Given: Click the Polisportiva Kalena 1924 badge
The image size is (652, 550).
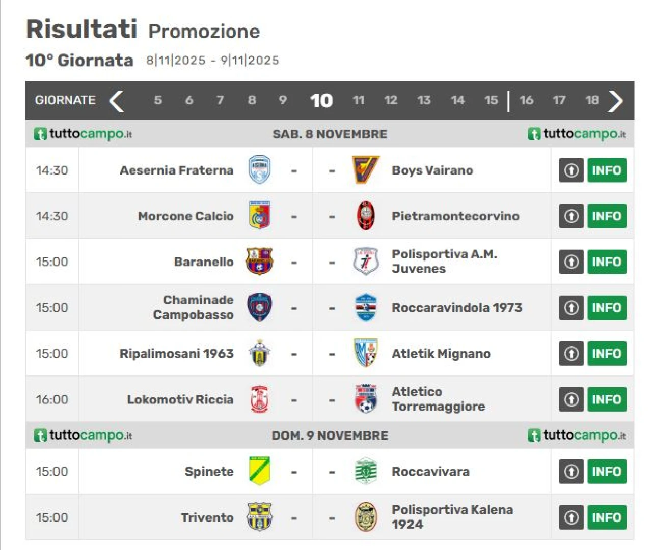Looking at the screenshot, I should pyautogui.click(x=366, y=517).
